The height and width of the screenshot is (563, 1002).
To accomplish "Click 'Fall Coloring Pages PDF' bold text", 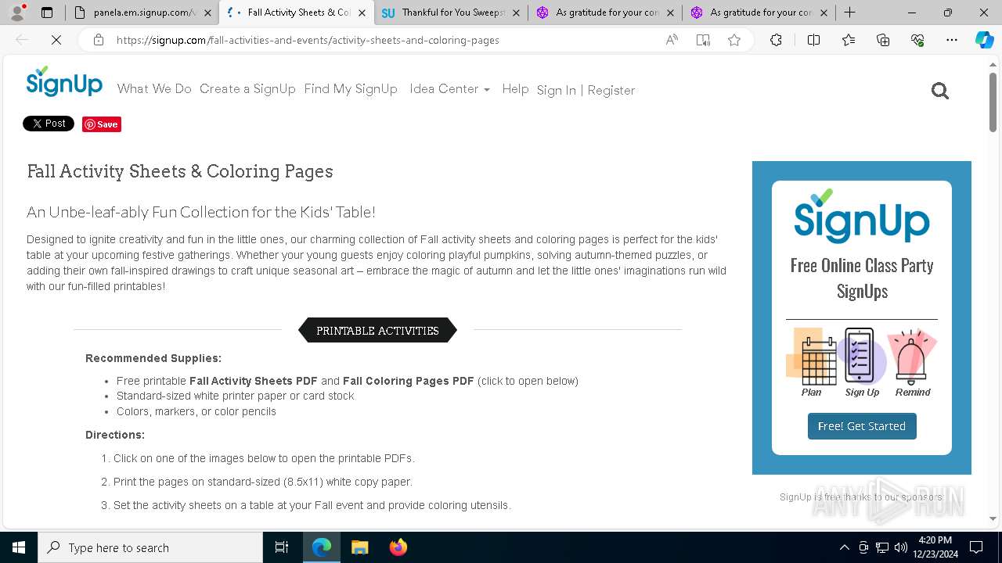I will 409,381.
